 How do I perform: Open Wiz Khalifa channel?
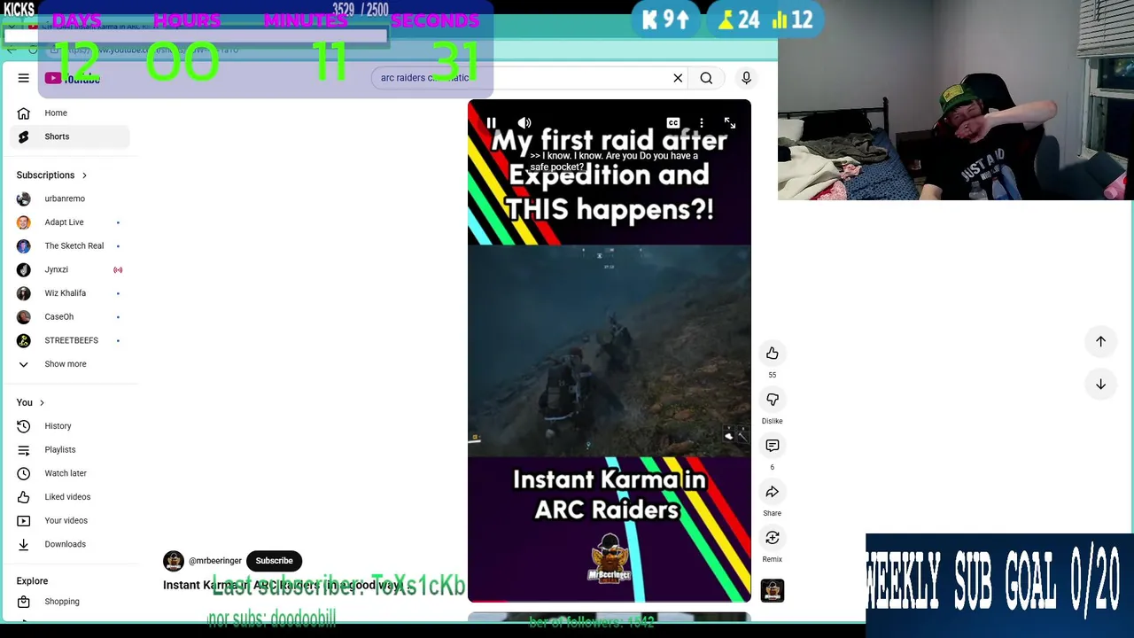[69, 293]
